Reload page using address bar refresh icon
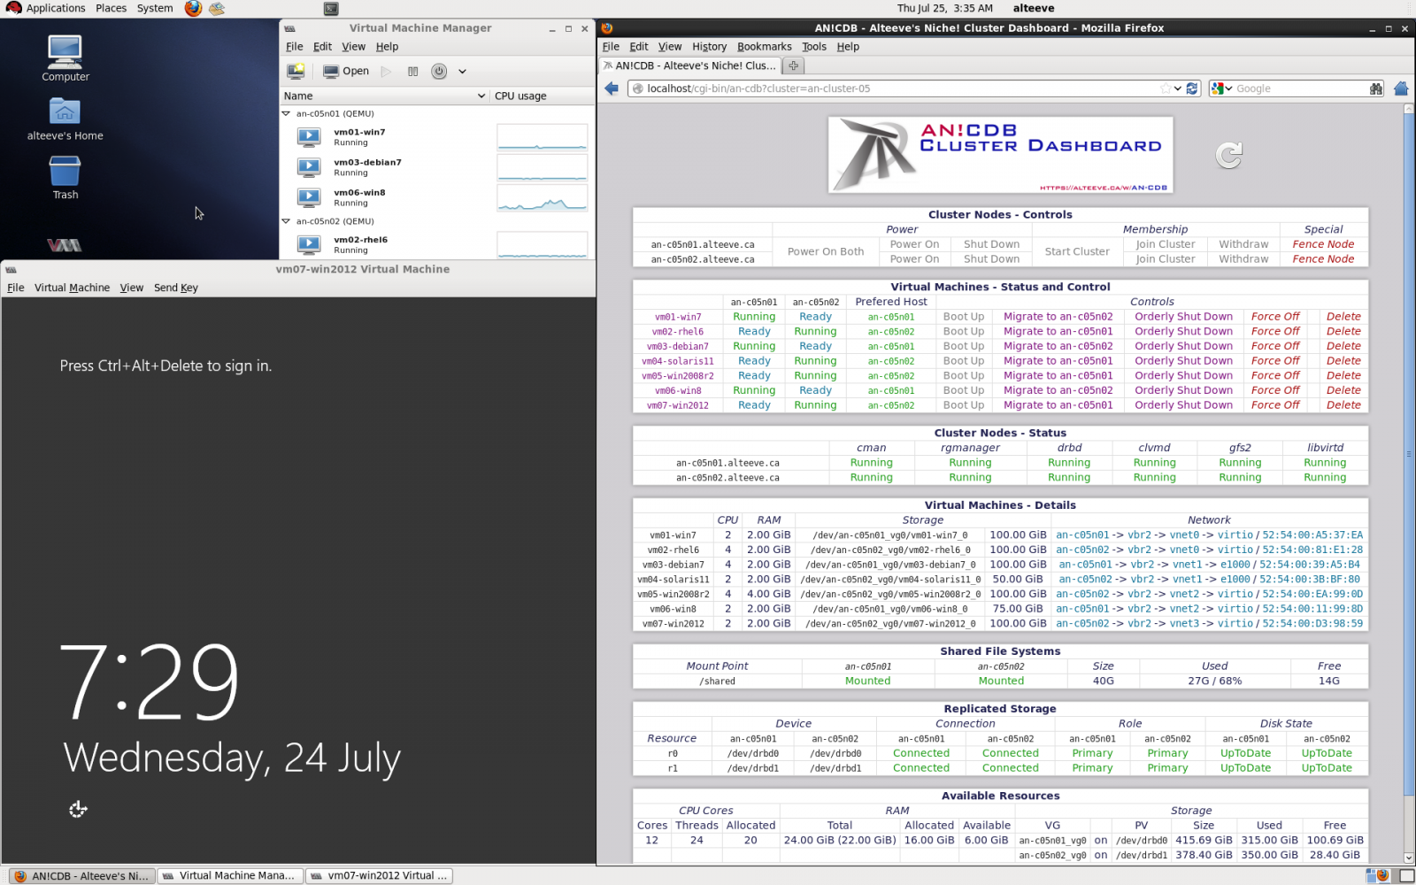Image resolution: width=1416 pixels, height=885 pixels. 1192,88
